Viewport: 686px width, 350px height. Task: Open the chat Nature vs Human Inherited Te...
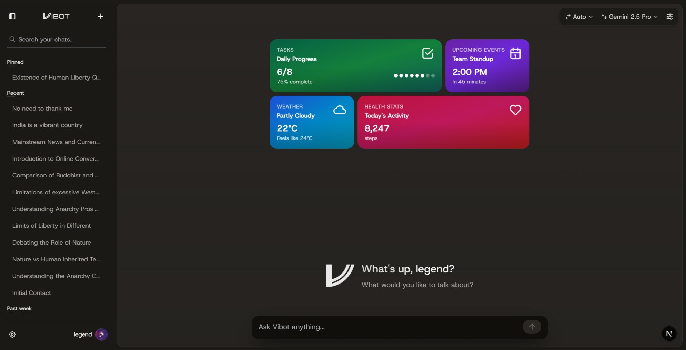(x=57, y=259)
